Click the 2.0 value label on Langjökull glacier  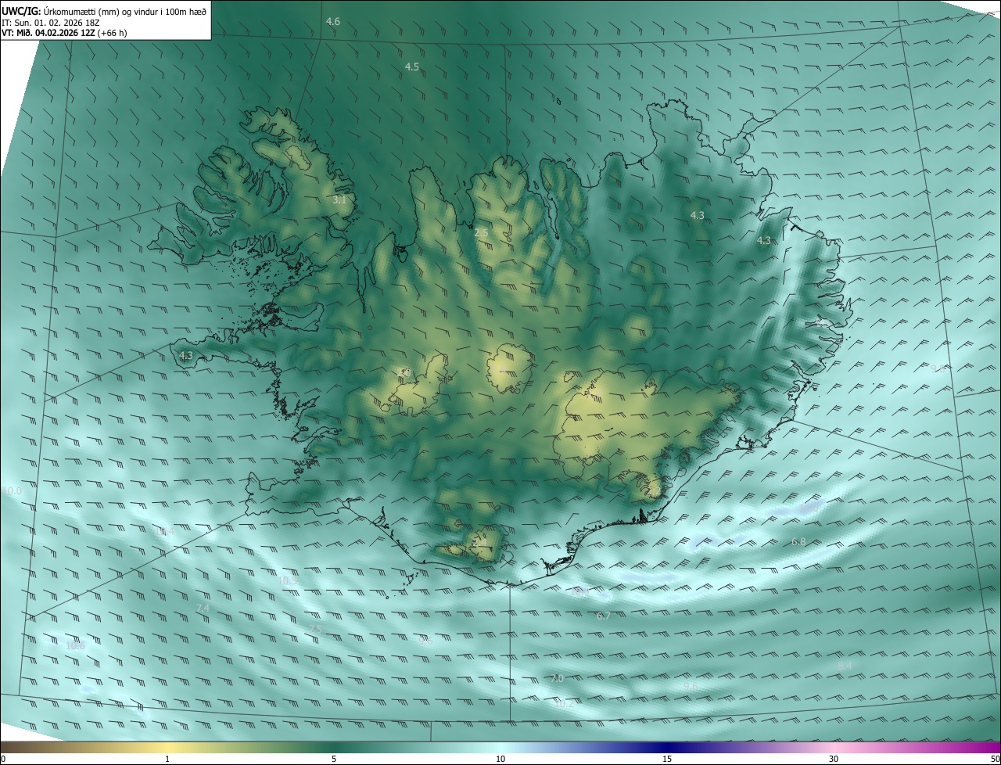[x=404, y=372]
